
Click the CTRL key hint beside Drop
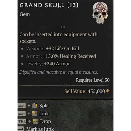pyautogui.click(x=22, y=121)
